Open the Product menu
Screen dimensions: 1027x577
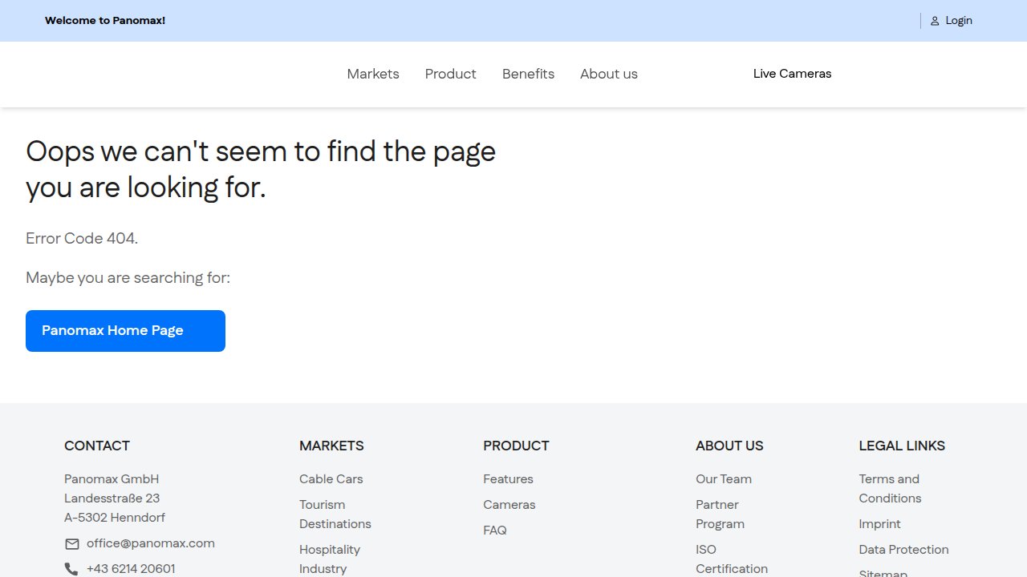click(451, 74)
